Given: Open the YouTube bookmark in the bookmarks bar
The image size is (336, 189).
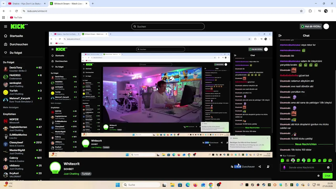Looking at the screenshot, I should (x=16, y=18).
